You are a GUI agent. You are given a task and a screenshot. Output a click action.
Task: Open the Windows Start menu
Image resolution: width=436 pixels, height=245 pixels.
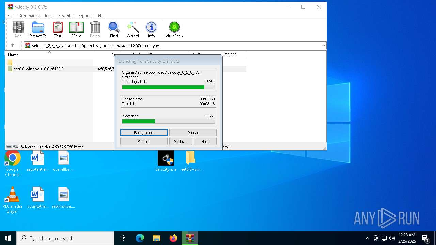pyautogui.click(x=8, y=238)
